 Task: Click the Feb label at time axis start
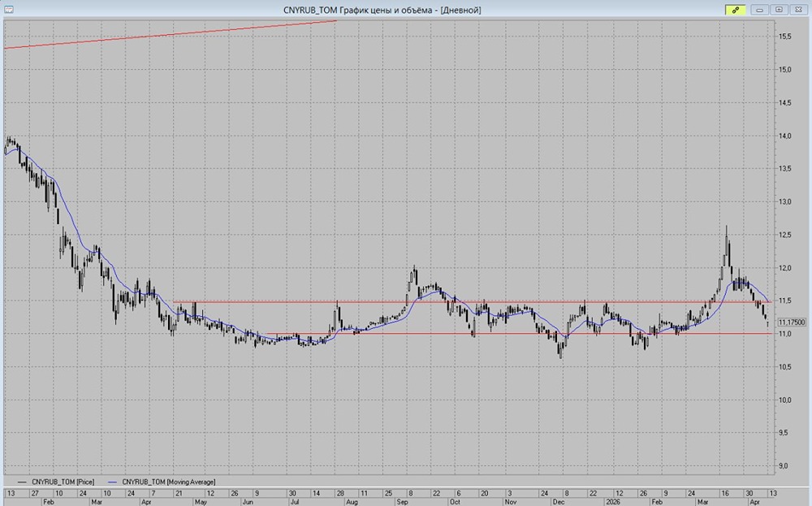click(x=47, y=503)
